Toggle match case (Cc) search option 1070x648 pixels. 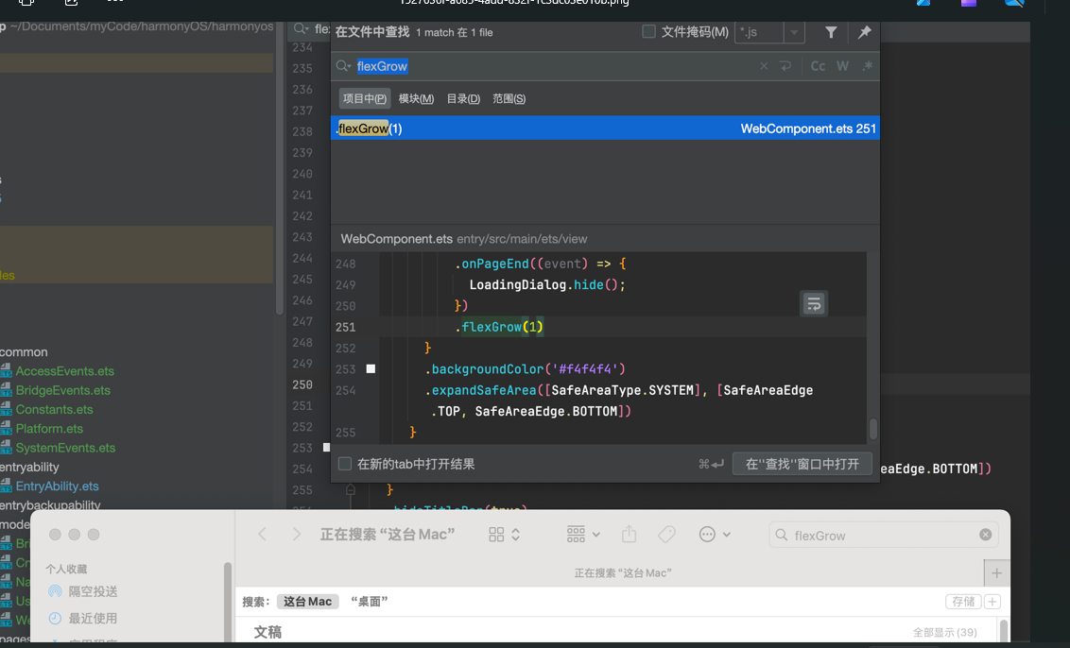pyautogui.click(x=818, y=66)
